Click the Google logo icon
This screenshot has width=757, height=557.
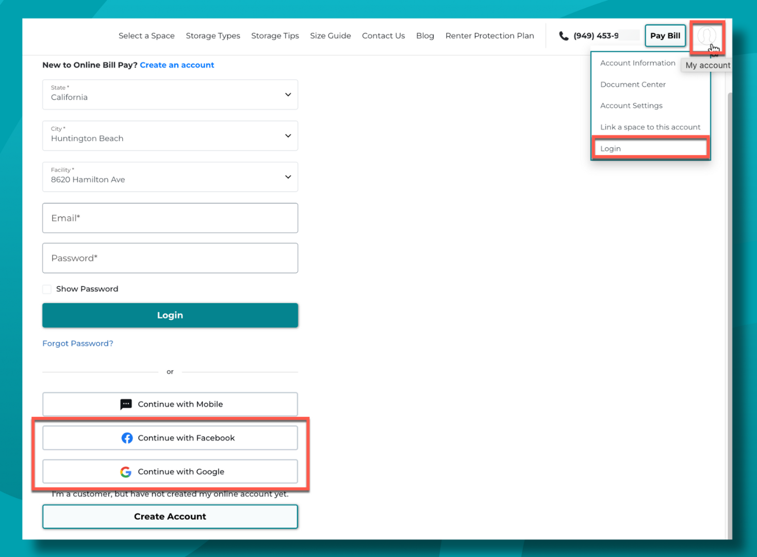coord(126,472)
